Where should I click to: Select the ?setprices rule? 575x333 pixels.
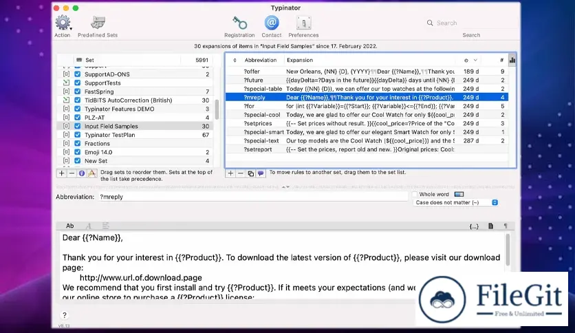(x=367, y=123)
